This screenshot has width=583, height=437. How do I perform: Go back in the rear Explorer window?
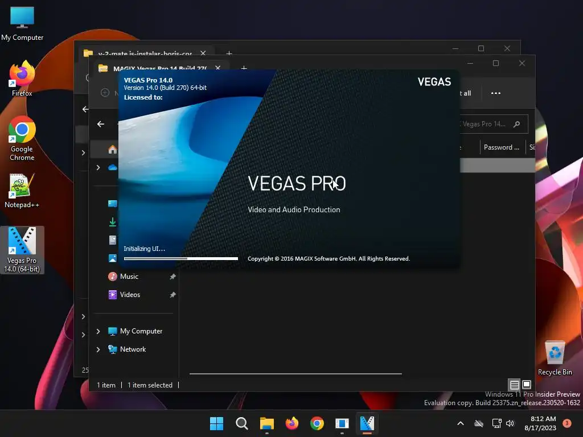pos(85,109)
